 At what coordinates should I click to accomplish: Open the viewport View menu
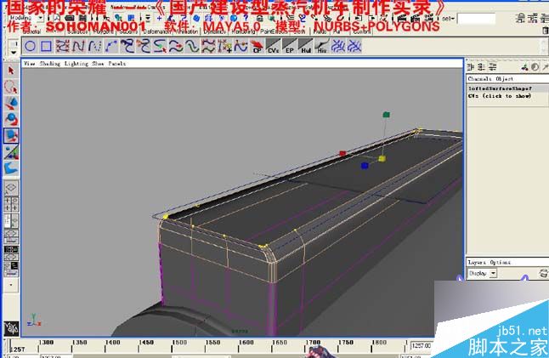point(30,64)
